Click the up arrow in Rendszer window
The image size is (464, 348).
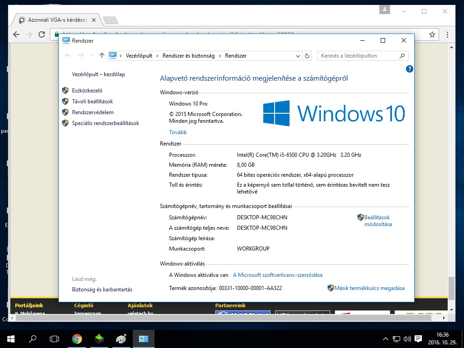click(x=102, y=55)
